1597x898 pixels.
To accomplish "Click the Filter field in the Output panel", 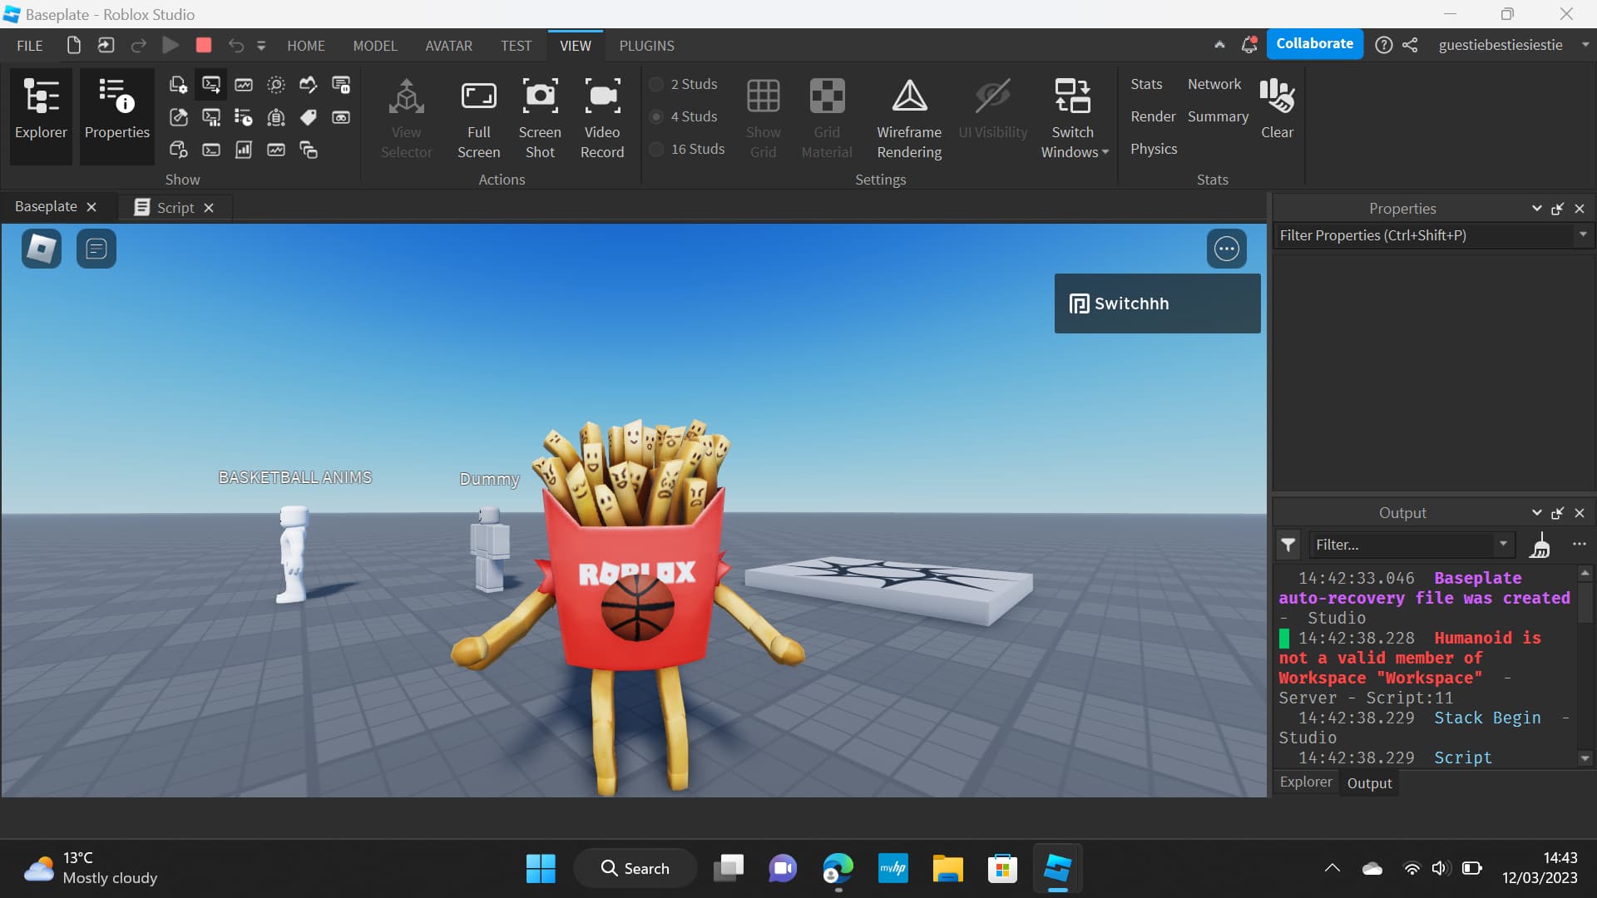I will click(x=1406, y=545).
